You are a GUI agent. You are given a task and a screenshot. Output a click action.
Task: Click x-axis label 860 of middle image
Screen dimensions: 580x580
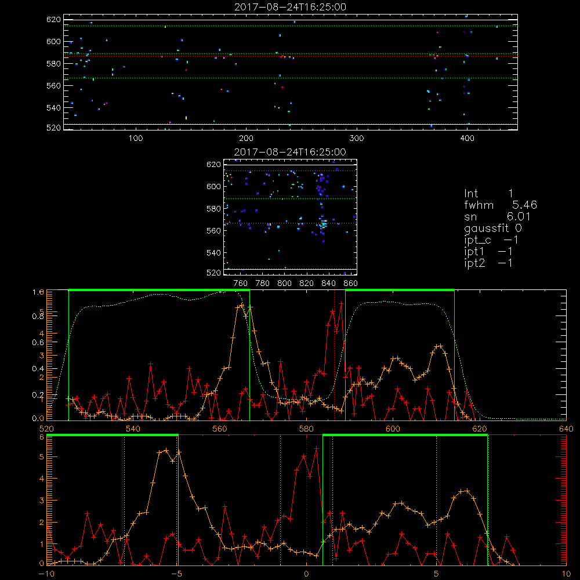click(x=351, y=284)
